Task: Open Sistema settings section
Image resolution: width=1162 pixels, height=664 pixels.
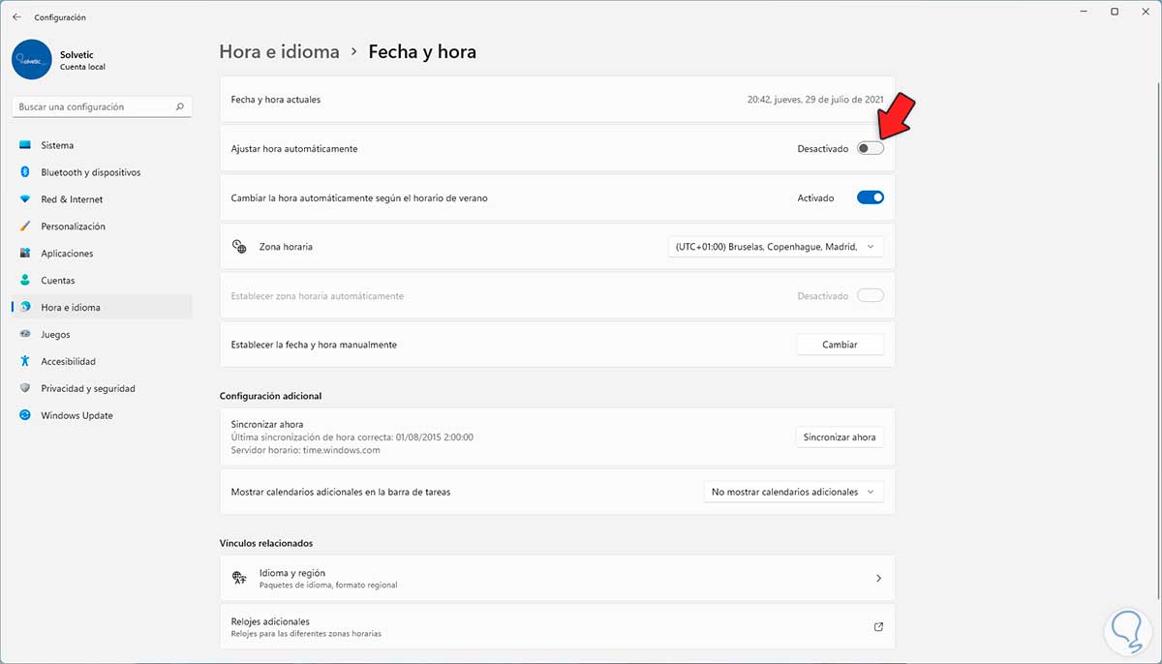Action: tap(102, 145)
